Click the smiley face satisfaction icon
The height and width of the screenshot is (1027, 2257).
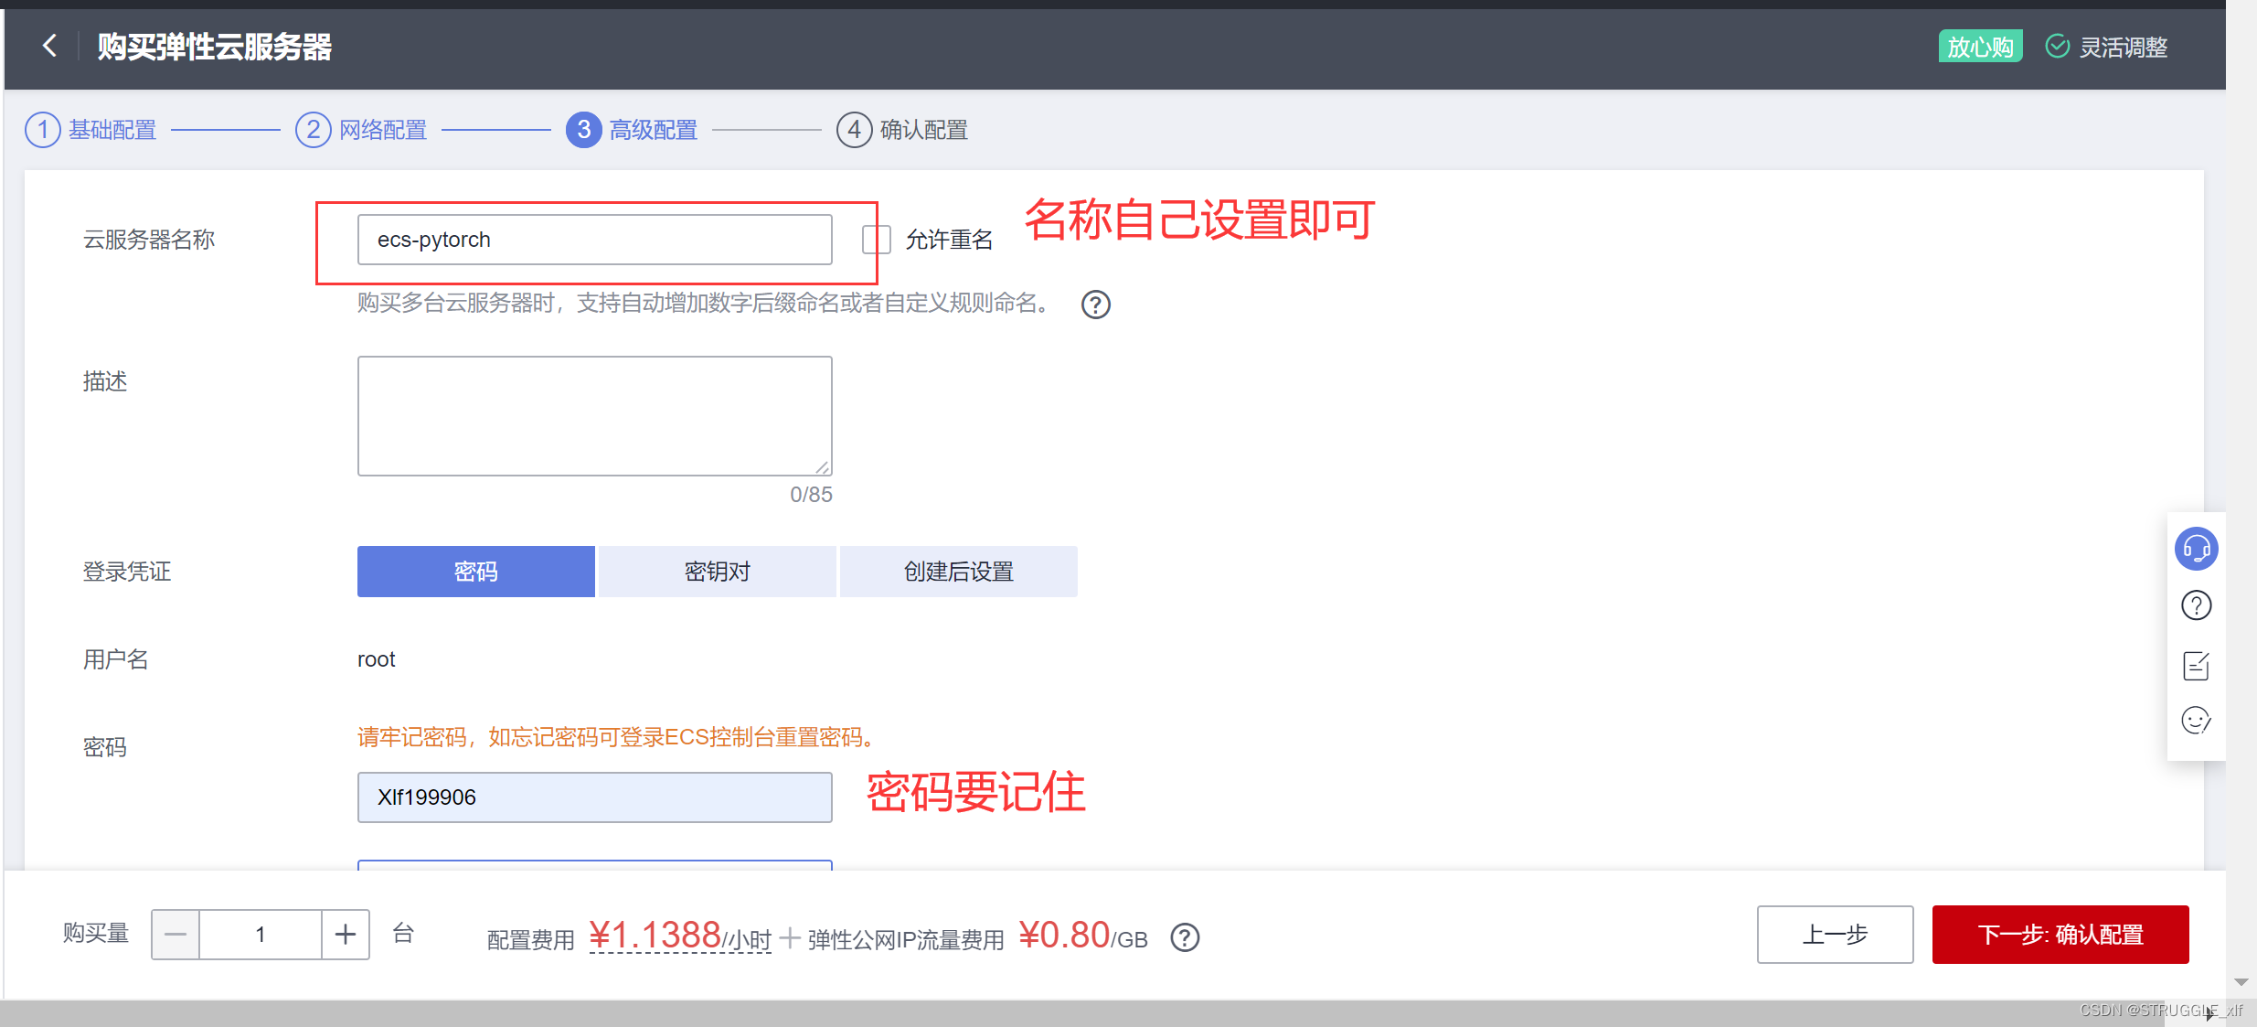2196,721
